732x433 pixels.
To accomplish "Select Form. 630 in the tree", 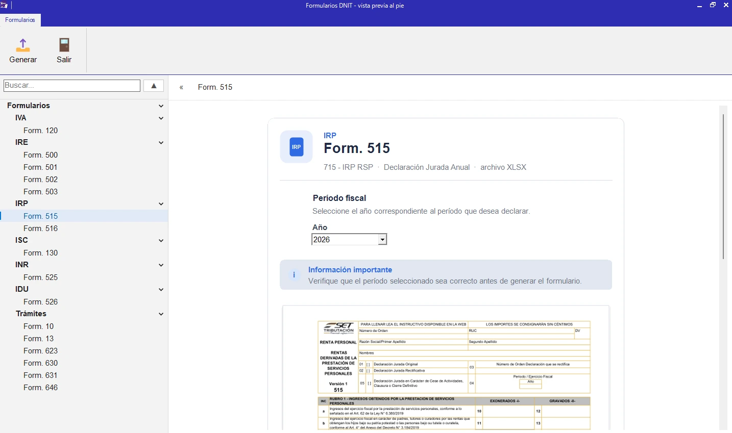I will point(40,363).
